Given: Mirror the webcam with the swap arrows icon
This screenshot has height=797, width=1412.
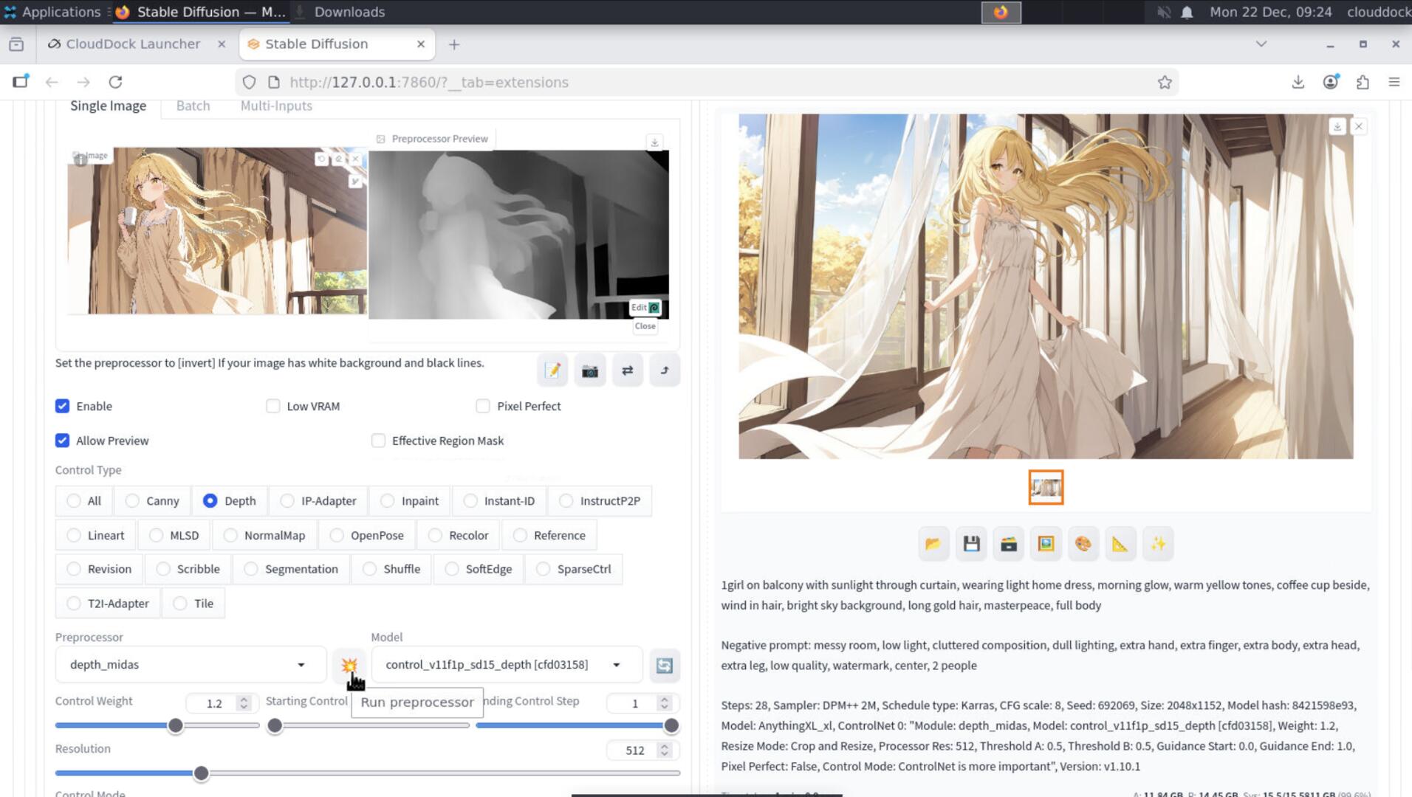Looking at the screenshot, I should click(x=627, y=370).
